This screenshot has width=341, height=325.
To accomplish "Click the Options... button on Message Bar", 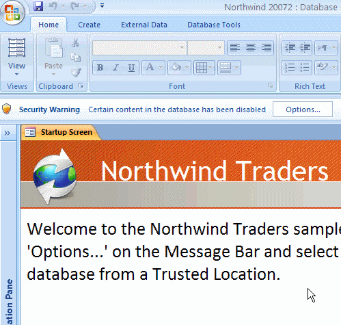I will (x=303, y=109).
